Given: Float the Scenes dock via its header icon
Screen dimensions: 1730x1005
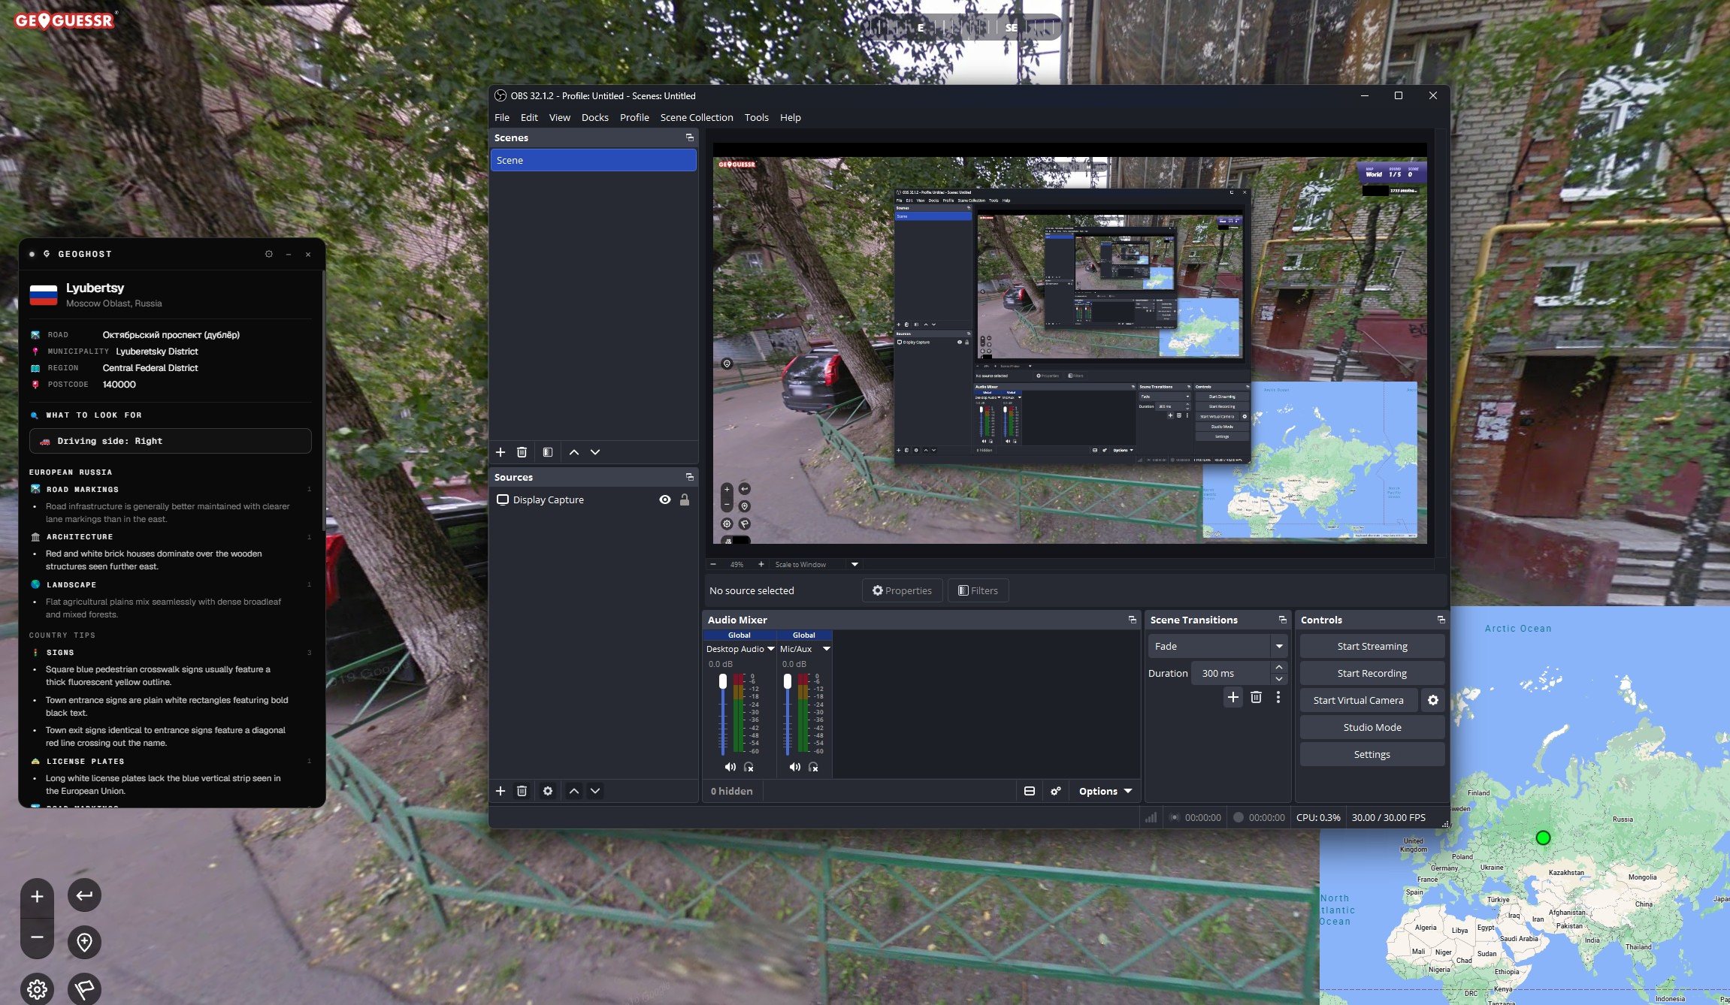Looking at the screenshot, I should [x=690, y=137].
